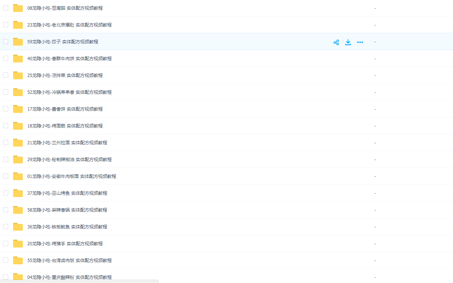Image resolution: width=453 pixels, height=283 pixels.
Task: Select the 59 饺子 folder checkbox
Action: pos(6,41)
